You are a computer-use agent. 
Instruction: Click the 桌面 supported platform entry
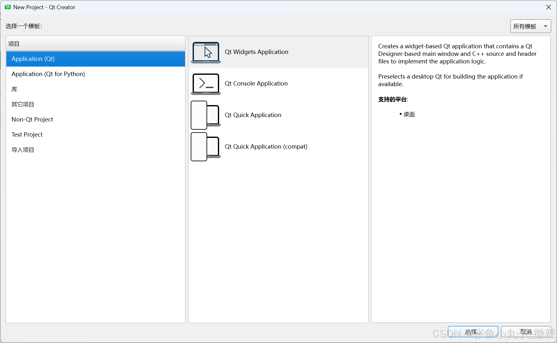pos(409,115)
